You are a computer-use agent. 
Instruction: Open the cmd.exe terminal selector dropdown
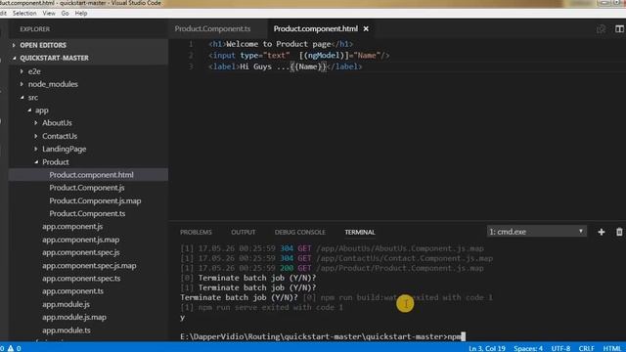coord(537,232)
